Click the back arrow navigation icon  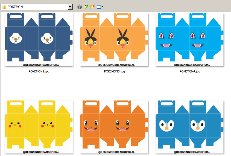(80, 7)
